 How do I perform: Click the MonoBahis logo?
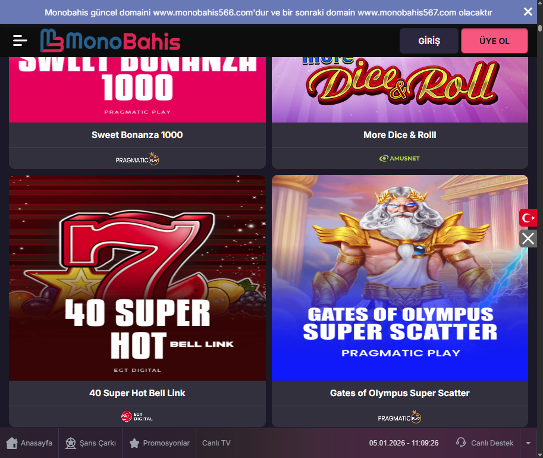pos(110,40)
